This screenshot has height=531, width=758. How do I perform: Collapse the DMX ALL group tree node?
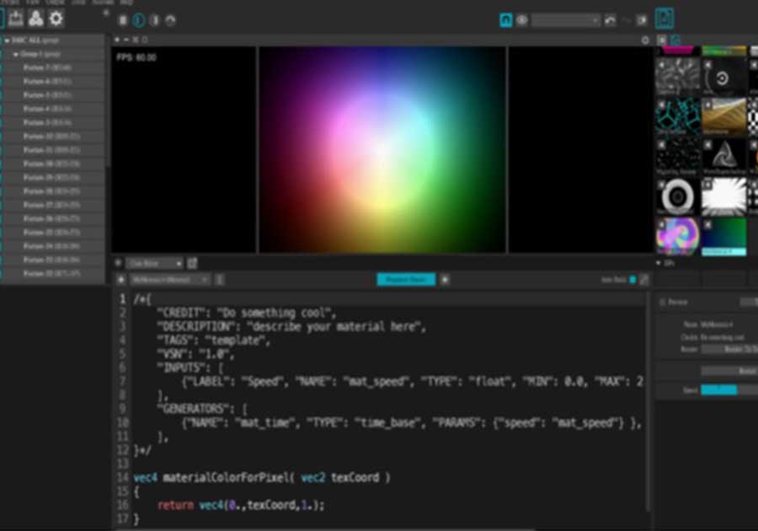pos(8,40)
